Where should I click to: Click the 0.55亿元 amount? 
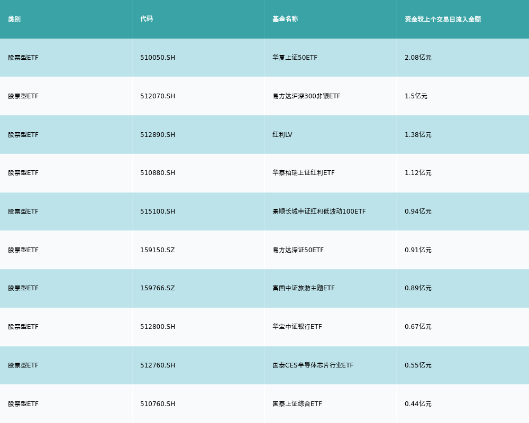418,365
